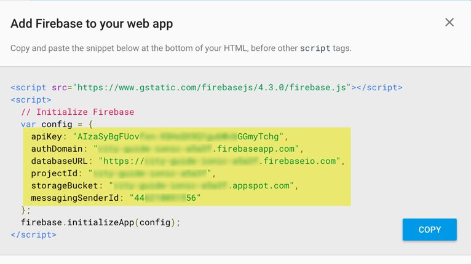Click the closing </script> tag
Screen dimensions: 471x264
point(33,235)
